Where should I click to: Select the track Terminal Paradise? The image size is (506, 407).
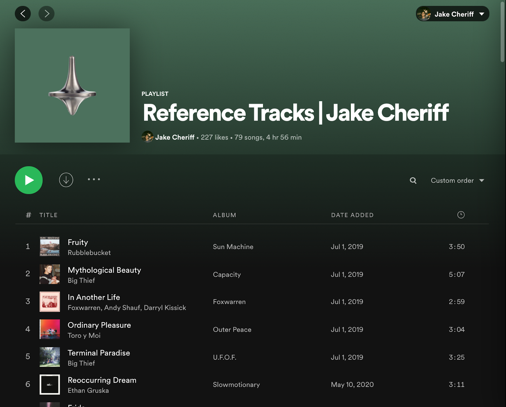click(99, 353)
